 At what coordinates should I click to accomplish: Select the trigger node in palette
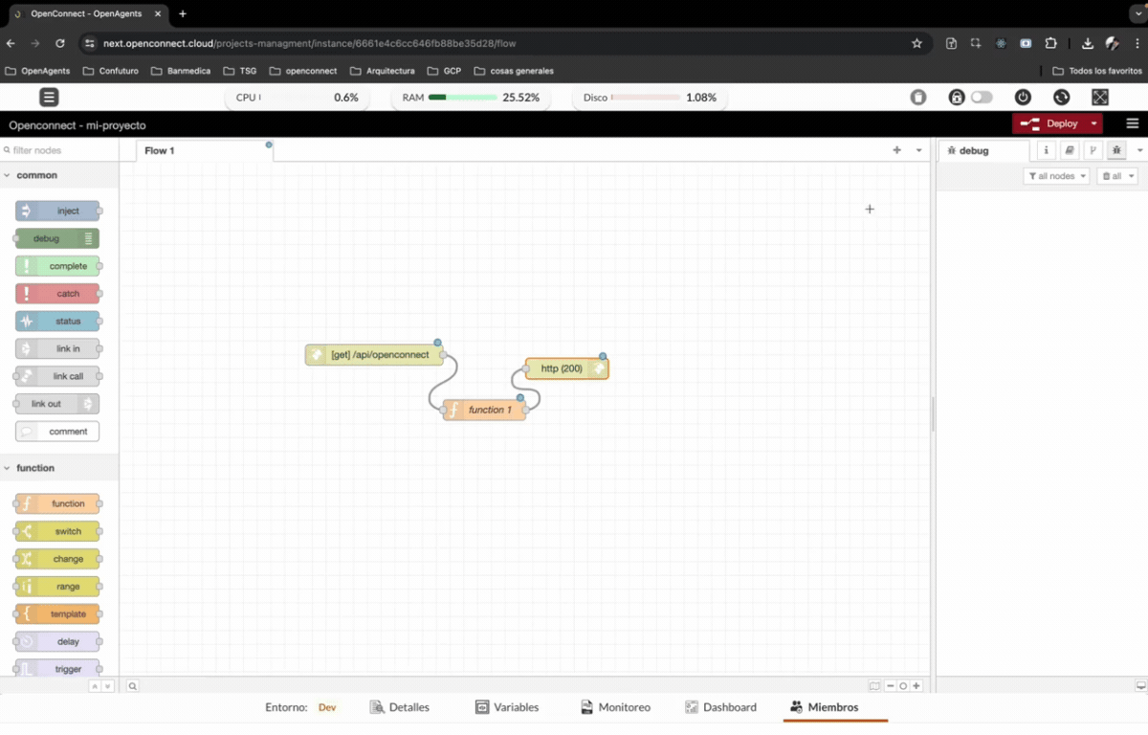pos(57,669)
